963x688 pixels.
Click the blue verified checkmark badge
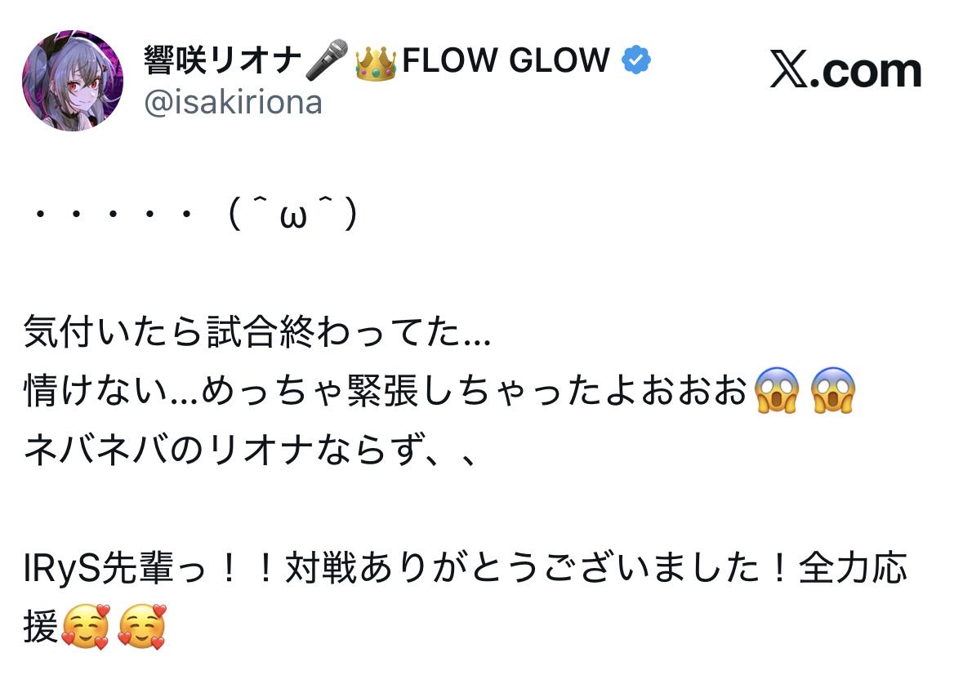(x=636, y=60)
